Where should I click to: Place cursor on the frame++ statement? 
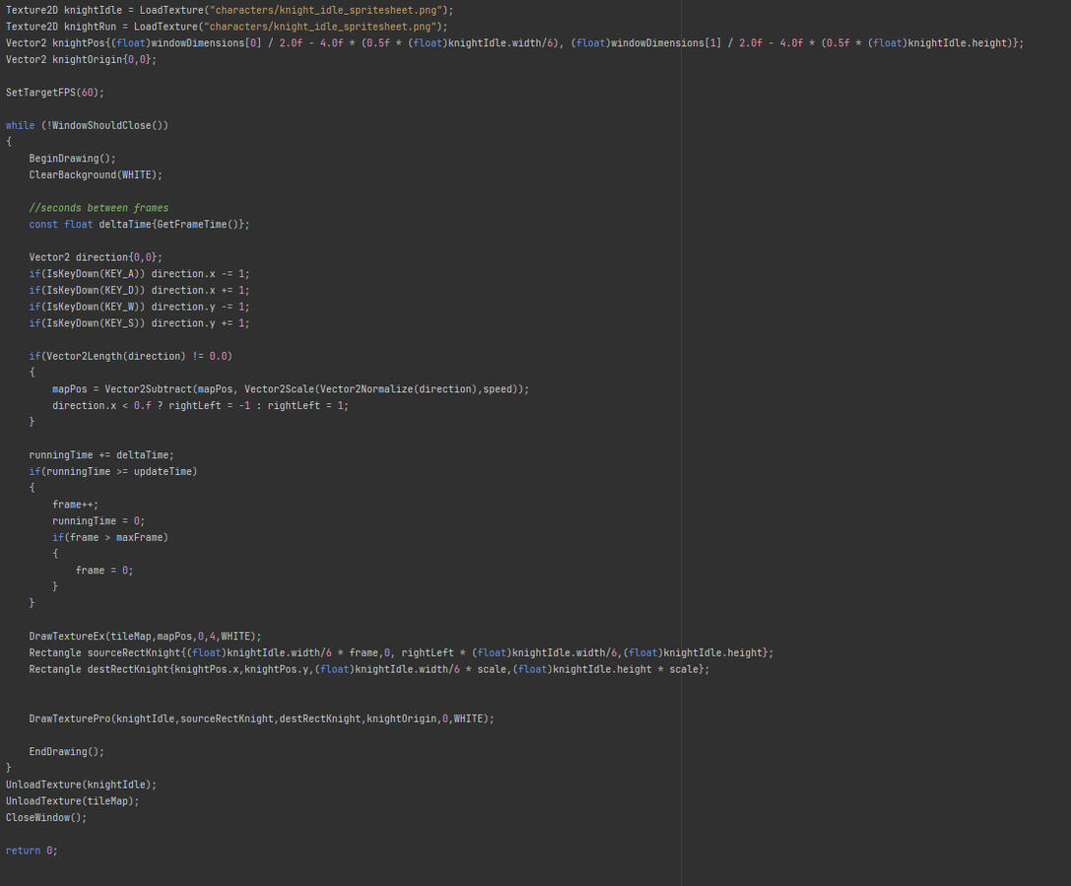click(75, 505)
